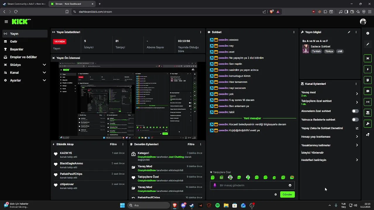Open a new browser tab
This screenshot has width=374, height=210.
click(x=100, y=4)
